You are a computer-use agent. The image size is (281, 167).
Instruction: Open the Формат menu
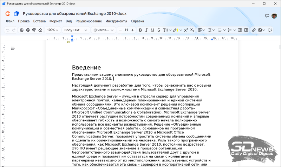click(x=55, y=21)
